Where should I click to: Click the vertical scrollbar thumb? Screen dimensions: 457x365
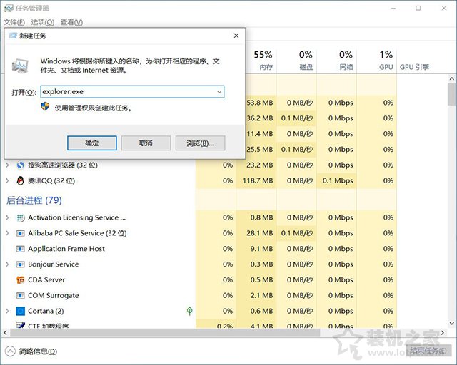coord(452,94)
